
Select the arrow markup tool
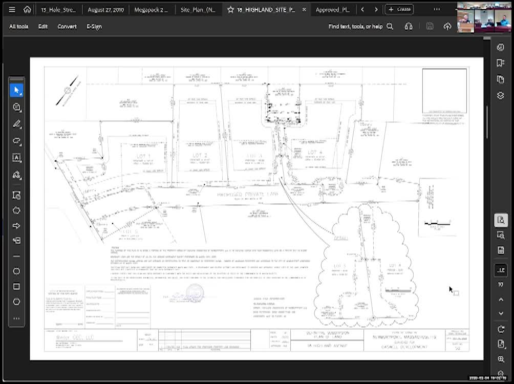click(x=16, y=225)
